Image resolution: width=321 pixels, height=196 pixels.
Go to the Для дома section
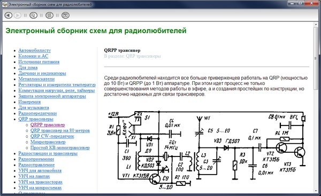28,67
